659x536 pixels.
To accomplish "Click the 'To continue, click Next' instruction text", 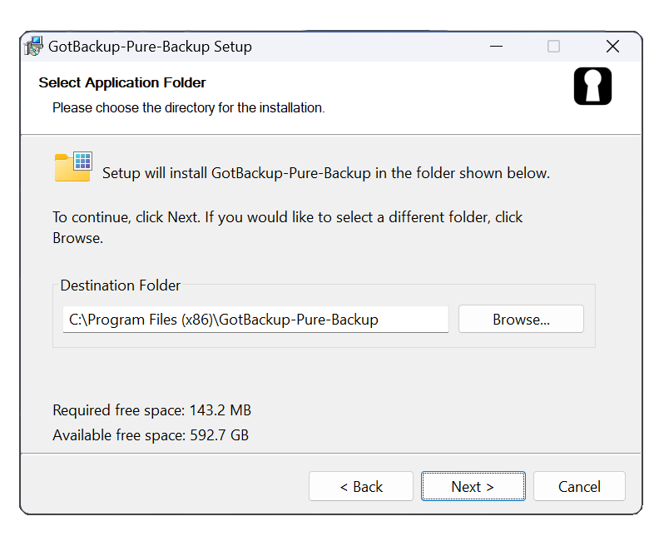I will tap(287, 227).
